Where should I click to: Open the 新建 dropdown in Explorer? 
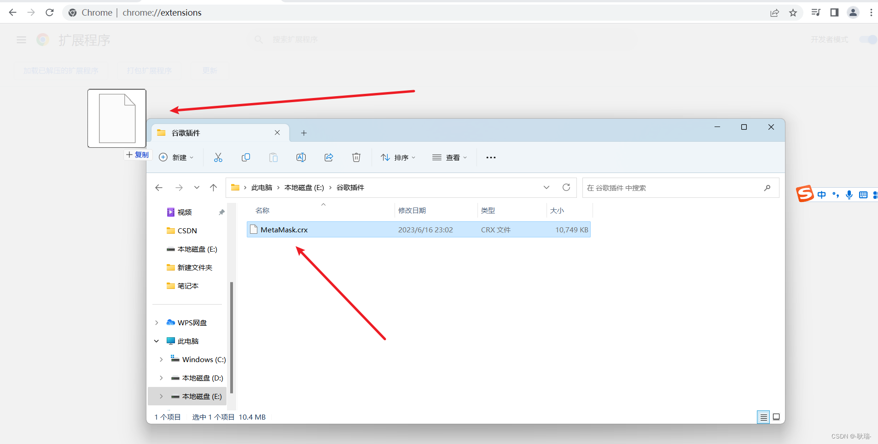pyautogui.click(x=176, y=157)
